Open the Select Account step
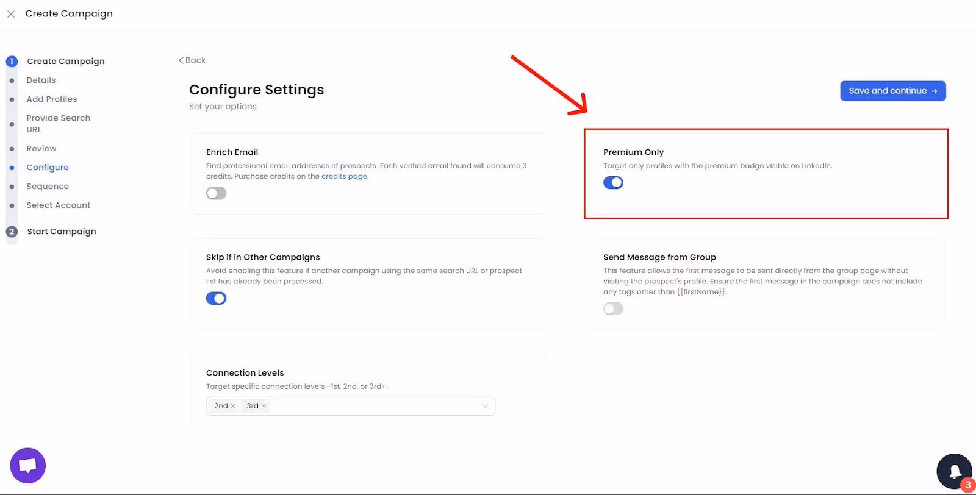 click(x=58, y=205)
